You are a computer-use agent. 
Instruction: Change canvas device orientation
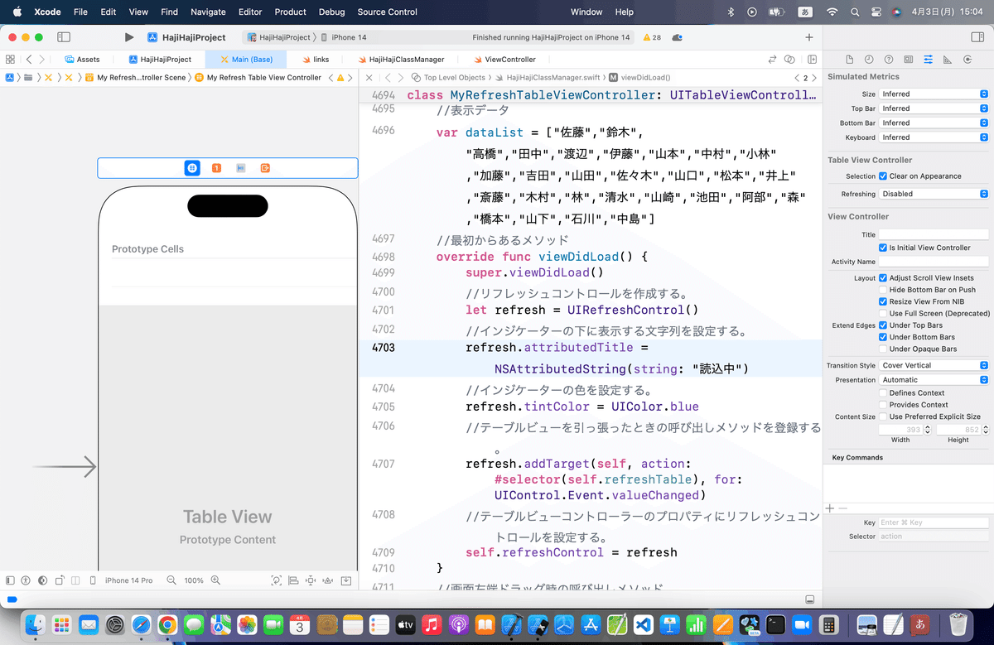tap(59, 580)
